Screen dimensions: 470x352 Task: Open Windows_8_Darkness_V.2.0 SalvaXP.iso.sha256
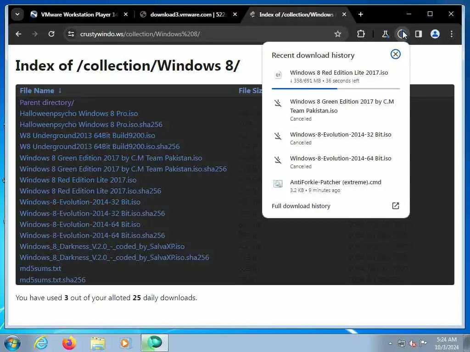tap(114, 258)
